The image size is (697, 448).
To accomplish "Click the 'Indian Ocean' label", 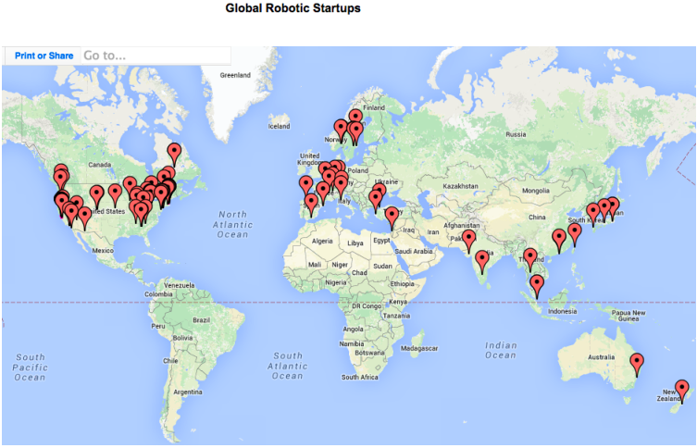I will click(501, 350).
